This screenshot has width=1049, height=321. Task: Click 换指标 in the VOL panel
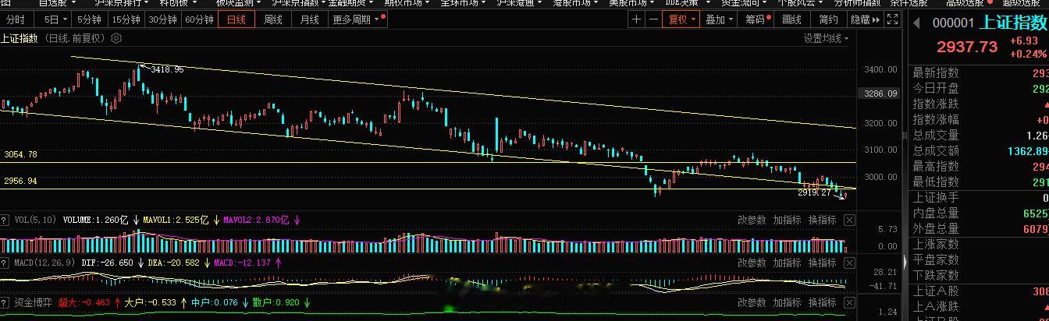822,220
